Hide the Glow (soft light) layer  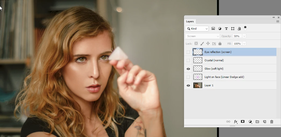188,69
